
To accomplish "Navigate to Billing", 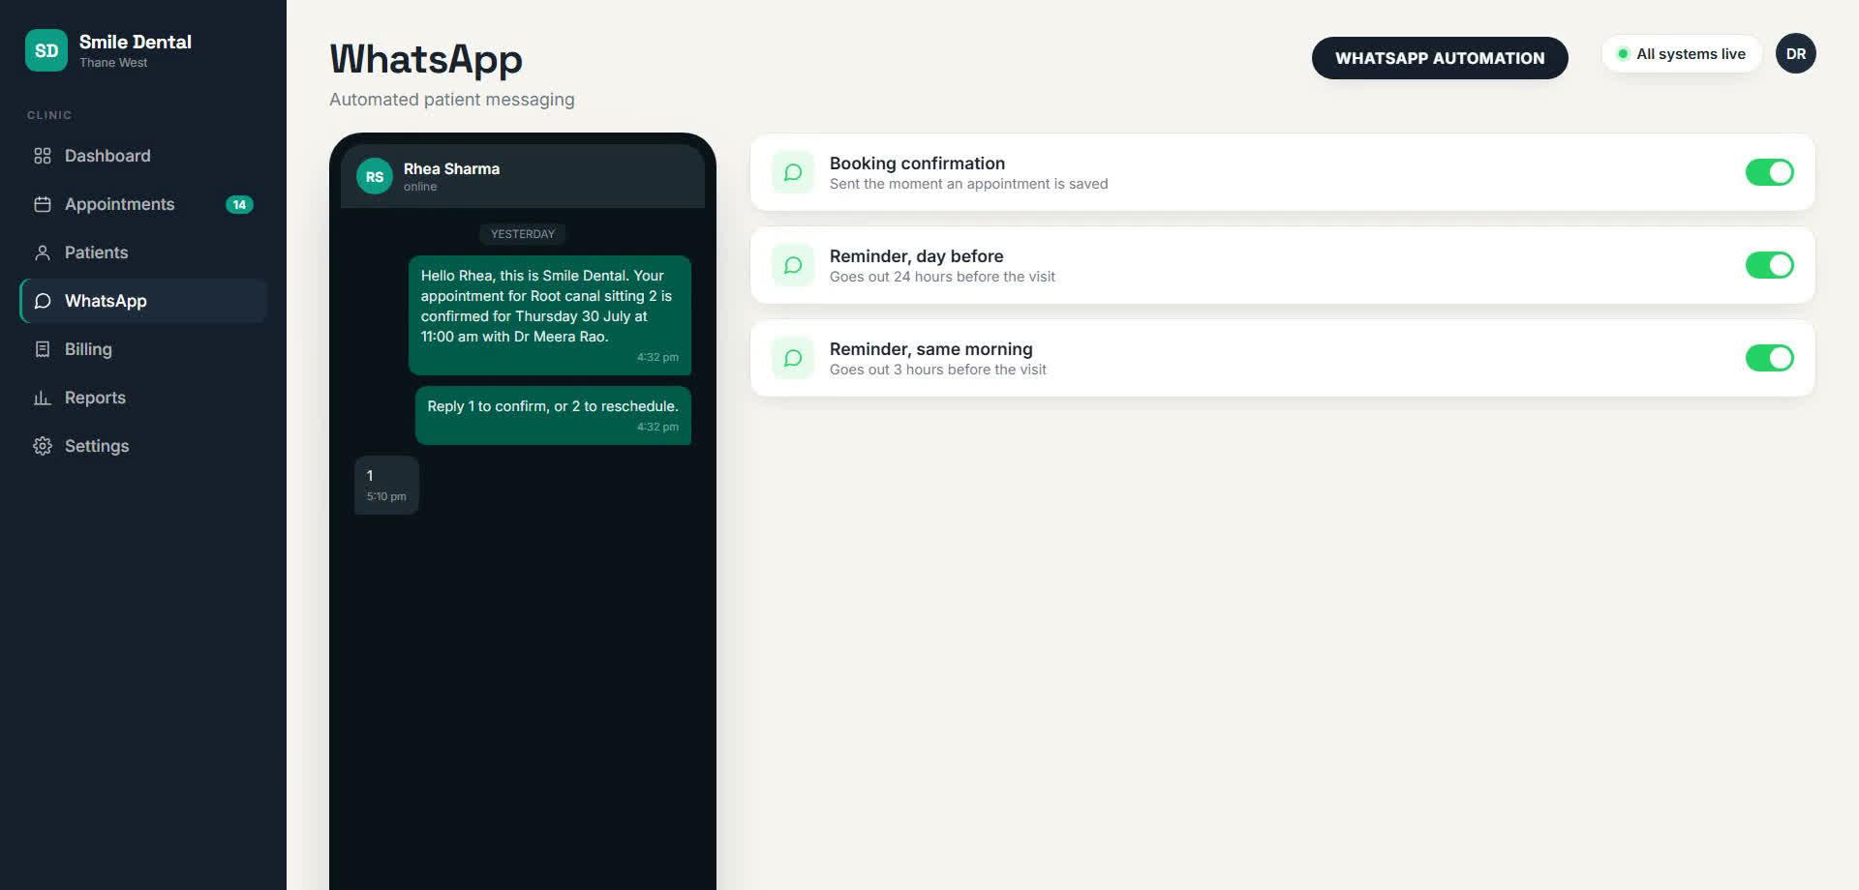I will click(x=143, y=349).
